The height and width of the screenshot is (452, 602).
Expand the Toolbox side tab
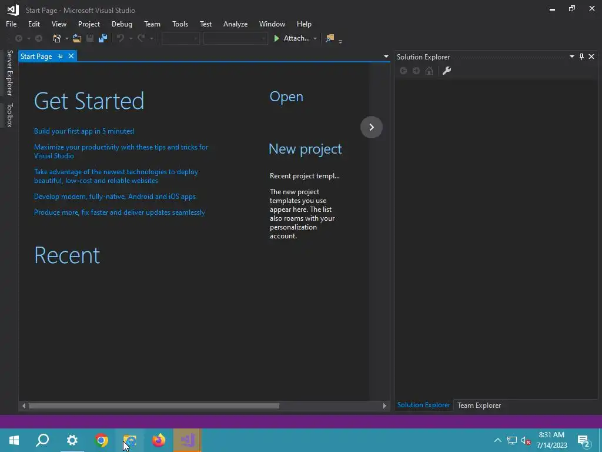tap(9, 115)
